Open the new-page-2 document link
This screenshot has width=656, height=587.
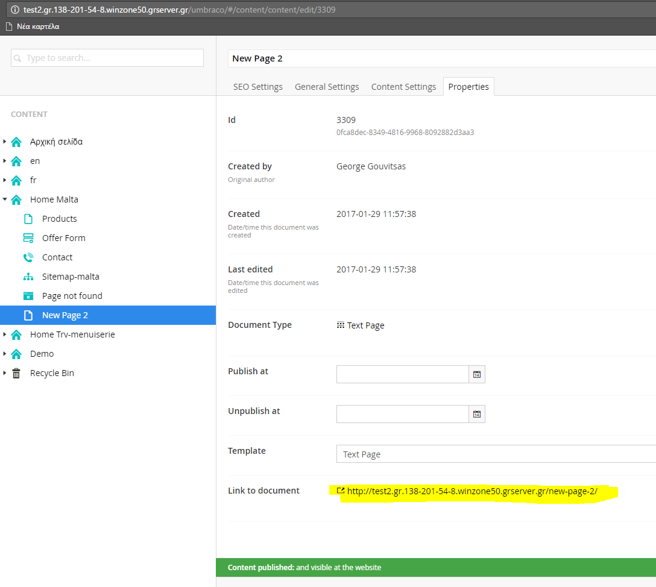(472, 491)
